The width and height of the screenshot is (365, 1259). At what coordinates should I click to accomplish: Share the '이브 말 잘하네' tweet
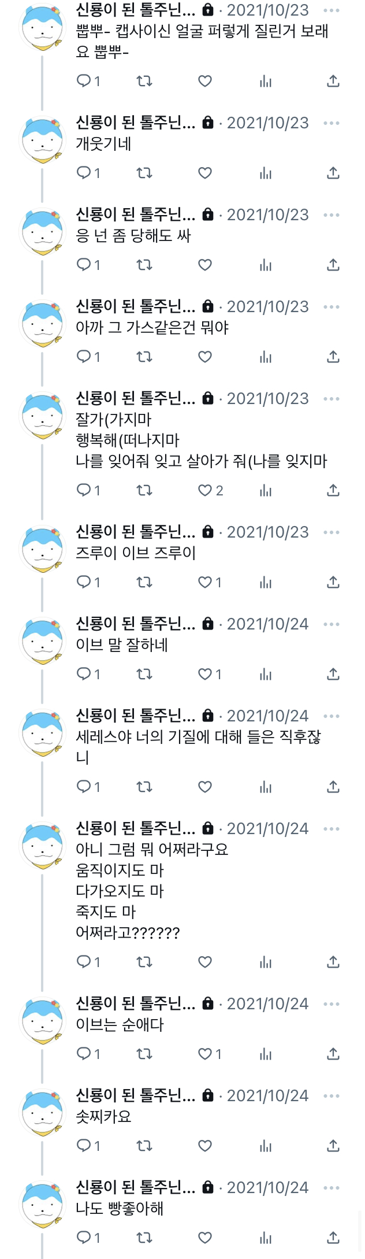(333, 674)
